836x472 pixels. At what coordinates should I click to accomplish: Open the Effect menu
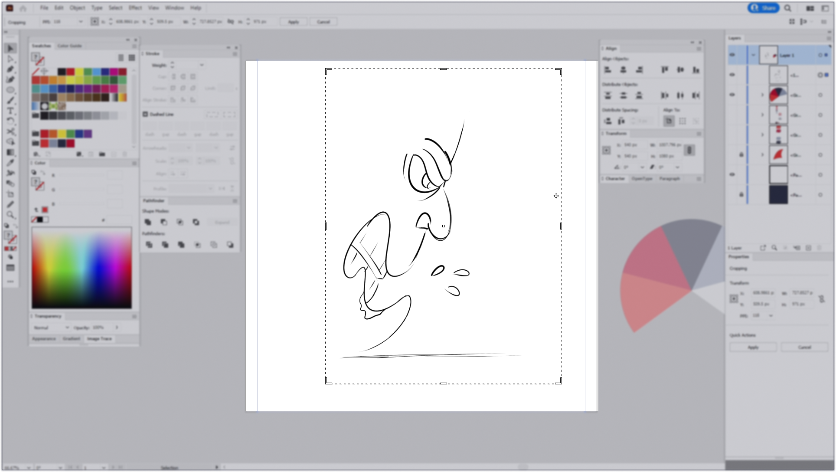coord(135,8)
